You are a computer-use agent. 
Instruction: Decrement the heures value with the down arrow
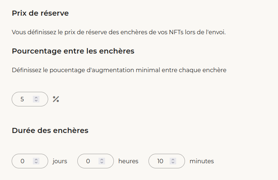click(x=102, y=163)
